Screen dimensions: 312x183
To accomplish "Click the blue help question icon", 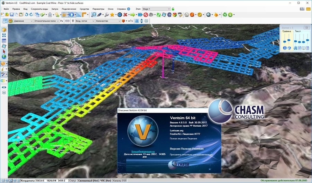I will (x=129, y=9).
